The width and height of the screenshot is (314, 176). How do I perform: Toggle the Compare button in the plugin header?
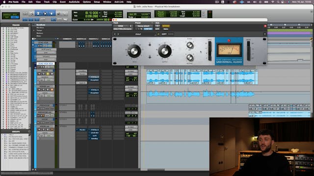point(148,29)
